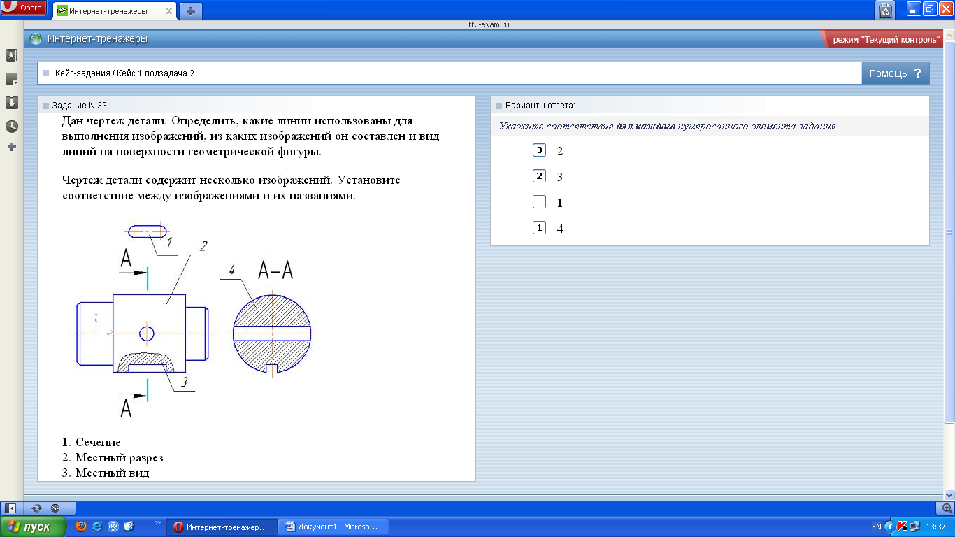Open the Помощь help button
The width and height of the screenshot is (955, 537).
(896, 73)
